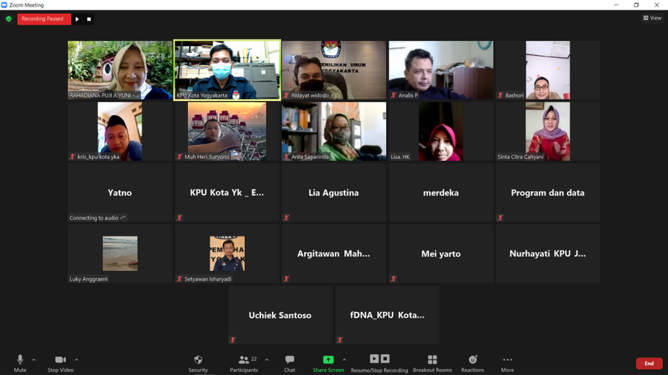Stop the recording using top stop button
The image size is (668, 375).
[x=89, y=19]
